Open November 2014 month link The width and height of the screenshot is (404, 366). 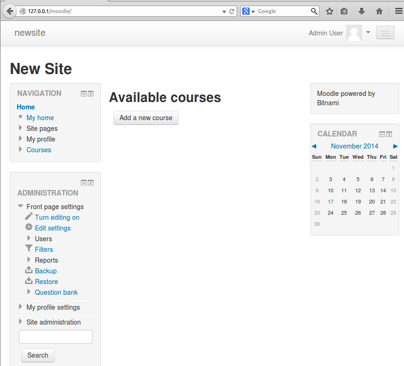point(355,146)
